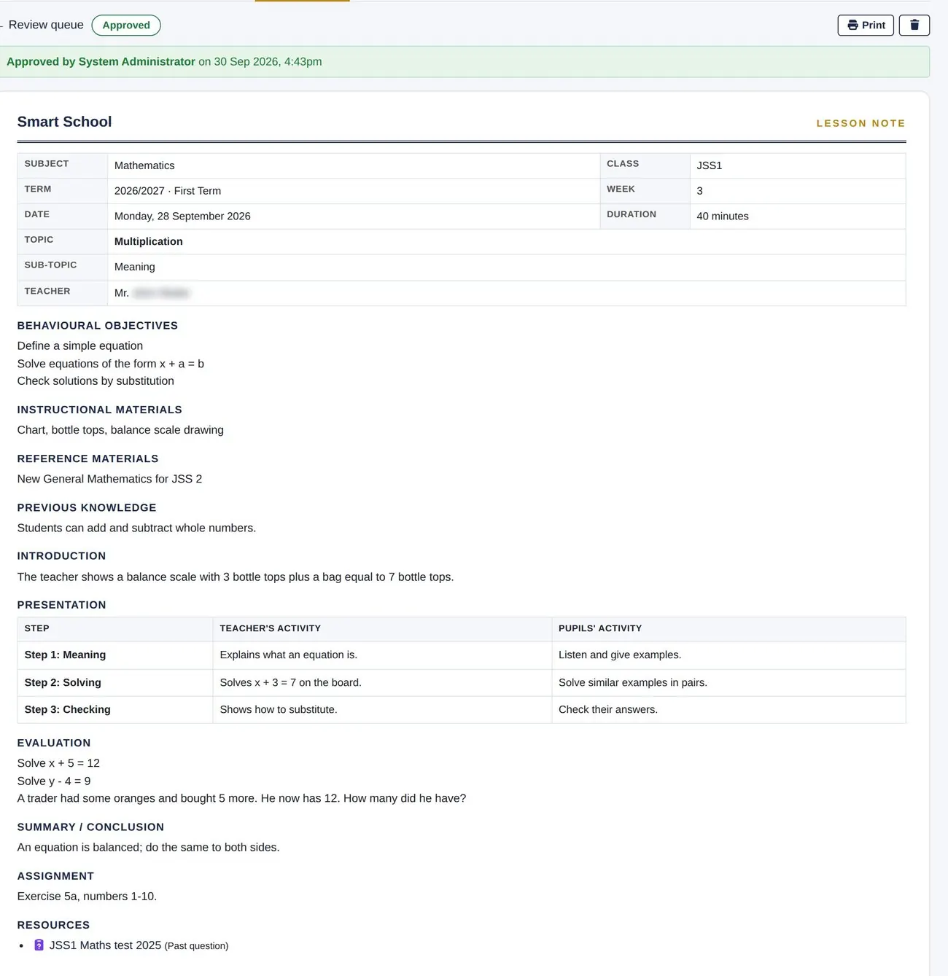This screenshot has height=976, width=948.
Task: Click the trader oranges word problem
Action: point(241,798)
